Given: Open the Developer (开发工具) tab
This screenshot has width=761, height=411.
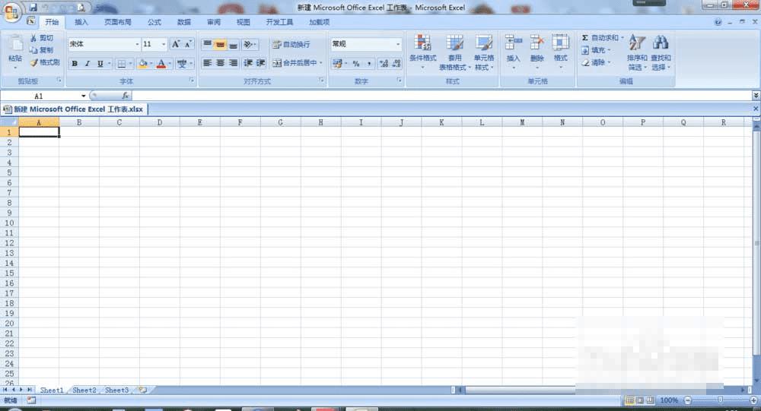Looking at the screenshot, I should pos(279,22).
